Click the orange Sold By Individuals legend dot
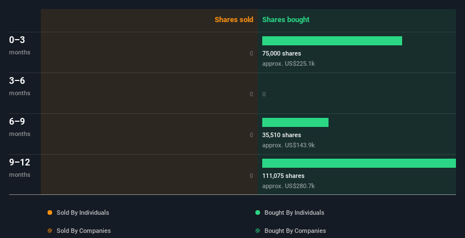This screenshot has width=465, height=238. click(50, 212)
